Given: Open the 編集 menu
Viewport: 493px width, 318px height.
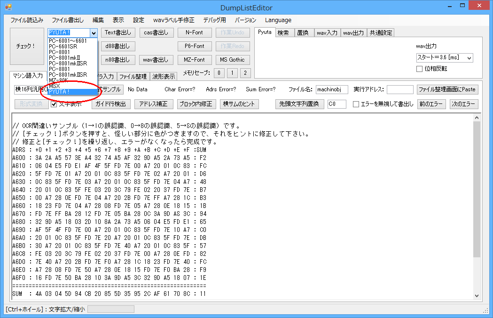Looking at the screenshot, I should pos(98,20).
